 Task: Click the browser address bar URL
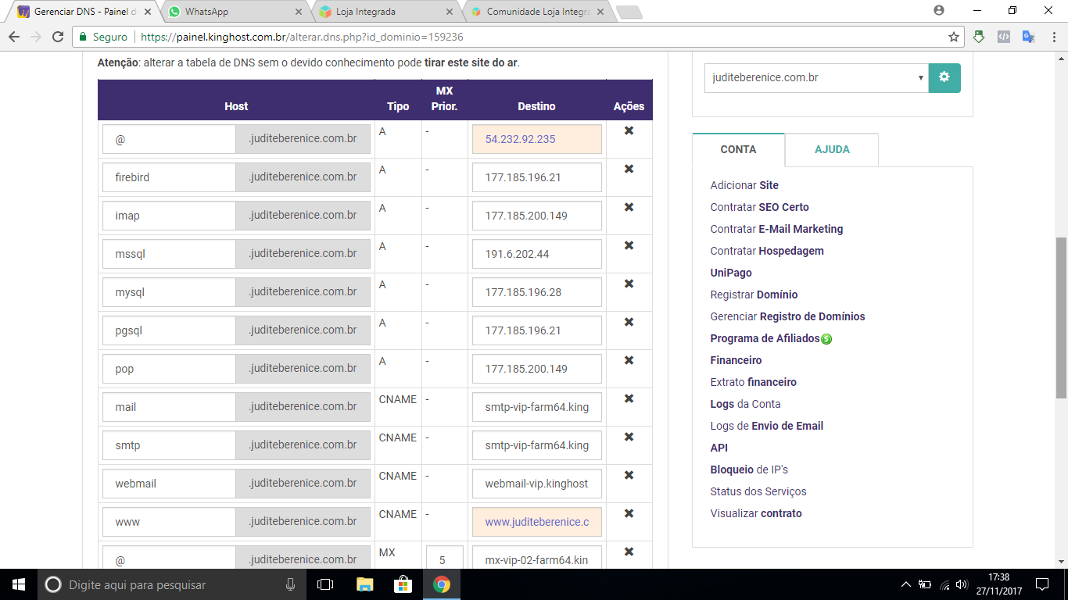click(301, 37)
